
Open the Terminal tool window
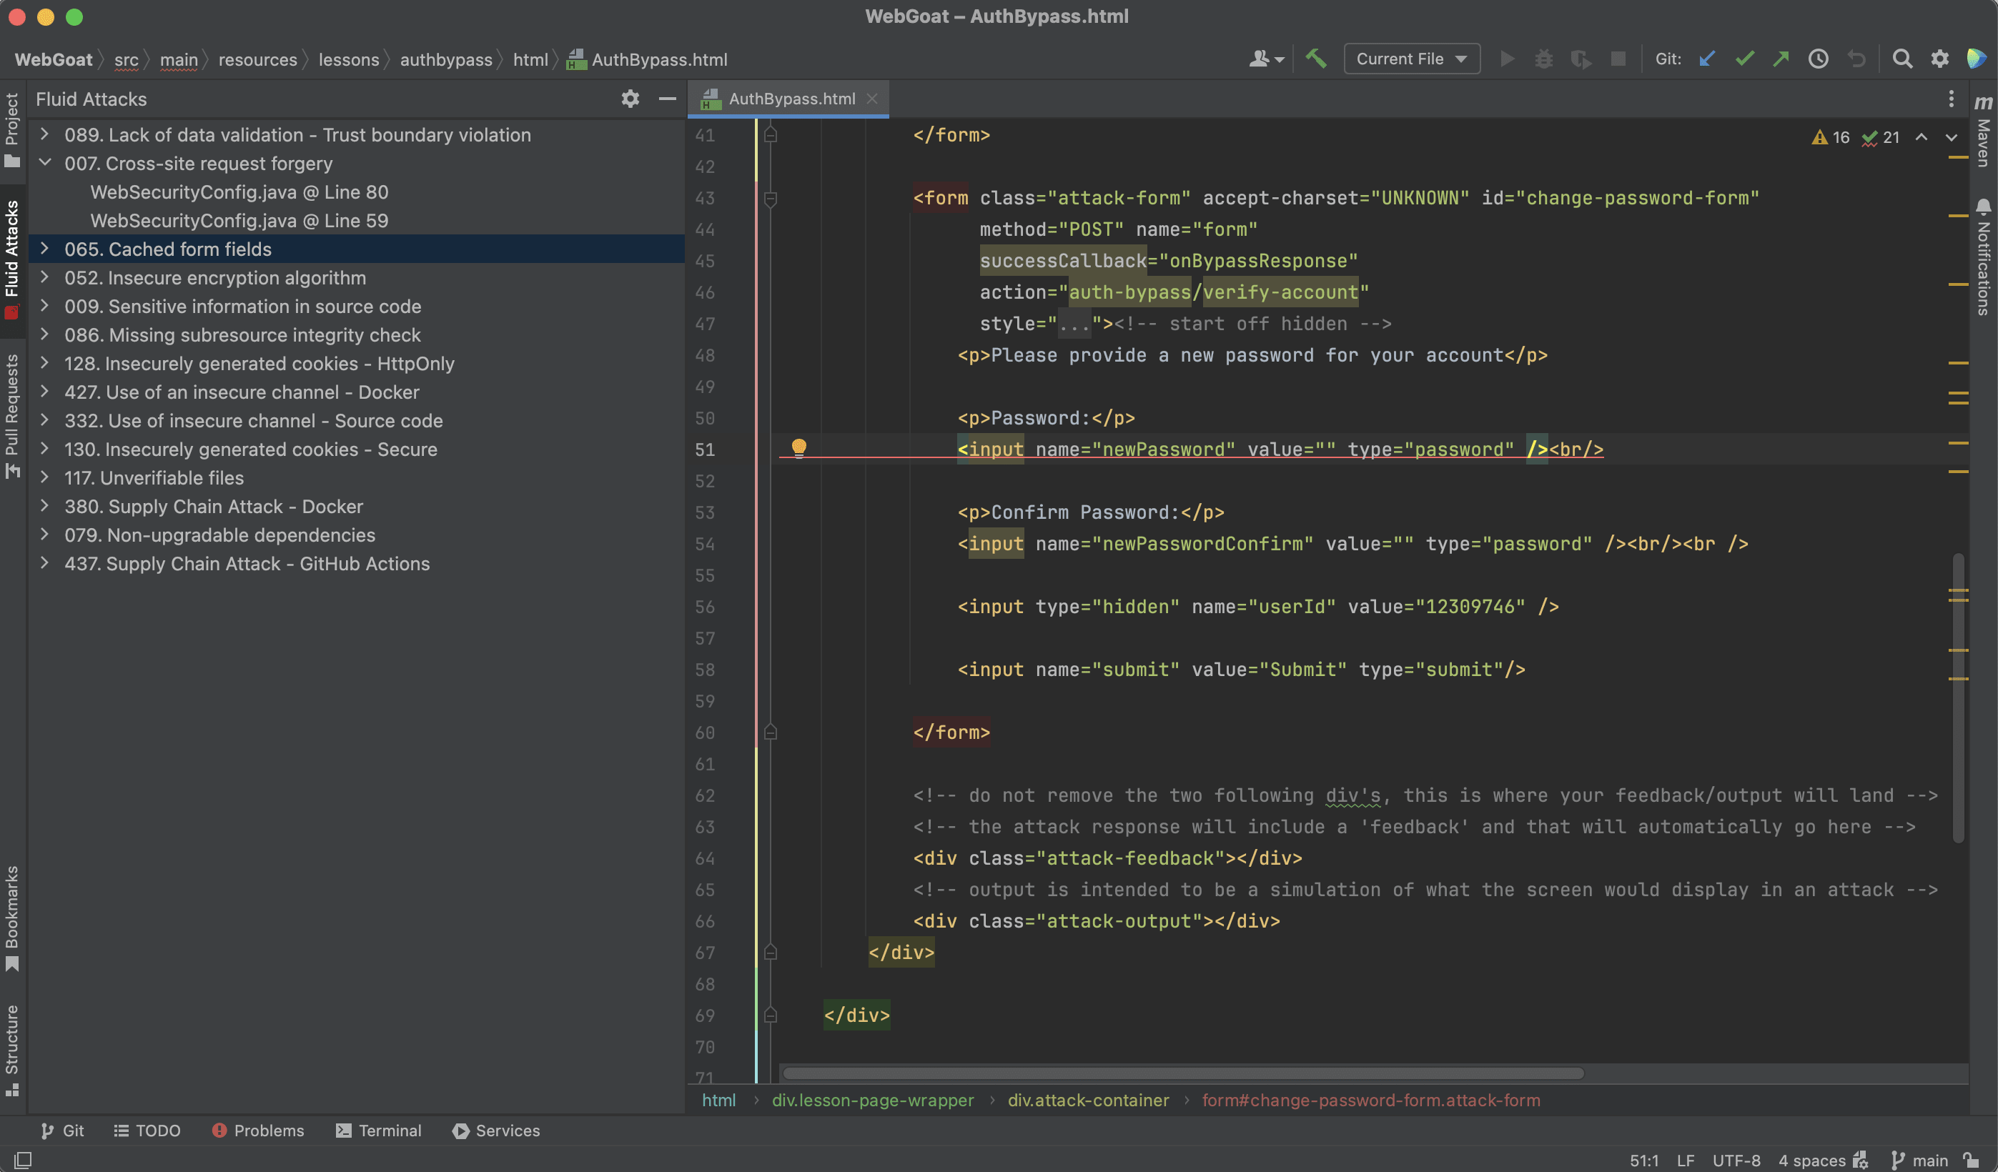pos(379,1130)
